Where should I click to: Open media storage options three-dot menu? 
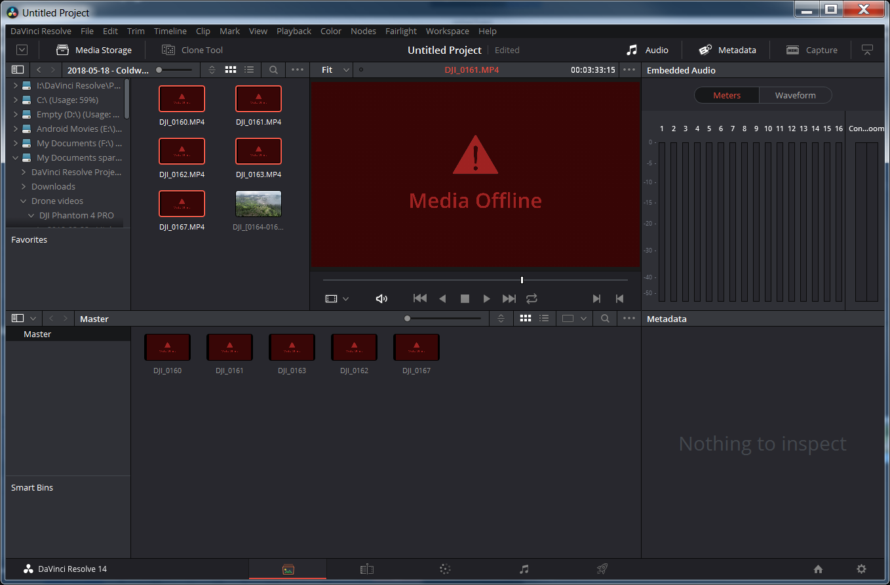(298, 70)
